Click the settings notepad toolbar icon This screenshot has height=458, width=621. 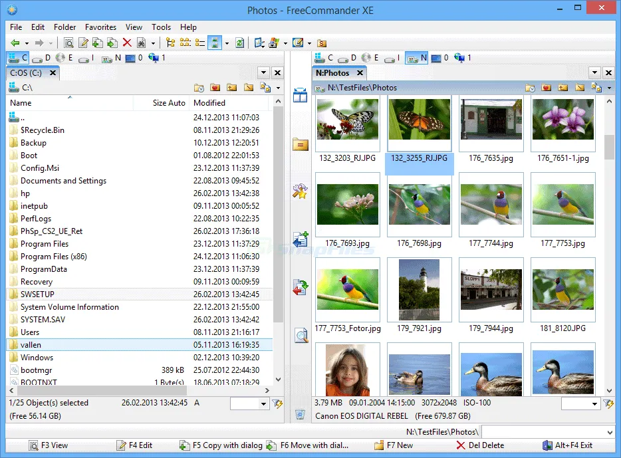pyautogui.click(x=297, y=43)
